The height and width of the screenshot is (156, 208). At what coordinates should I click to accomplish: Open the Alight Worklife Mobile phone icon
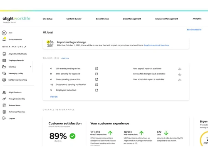tap(4, 54)
